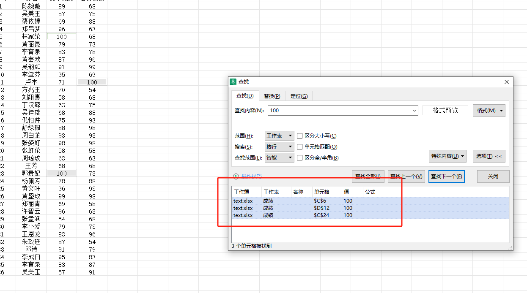This screenshot has height=293, width=527.
Task: Select the cell with name 蔡依婷
Action: [31, 22]
